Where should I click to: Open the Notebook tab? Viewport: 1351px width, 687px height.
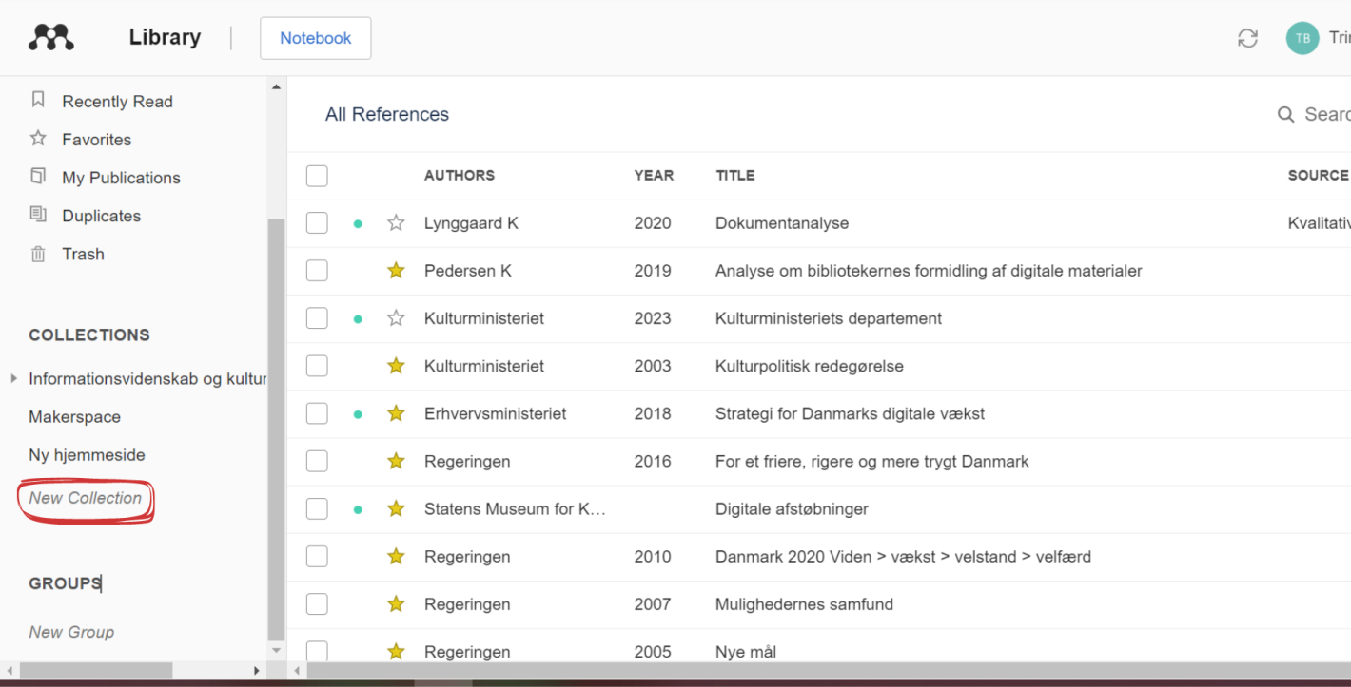click(x=316, y=38)
